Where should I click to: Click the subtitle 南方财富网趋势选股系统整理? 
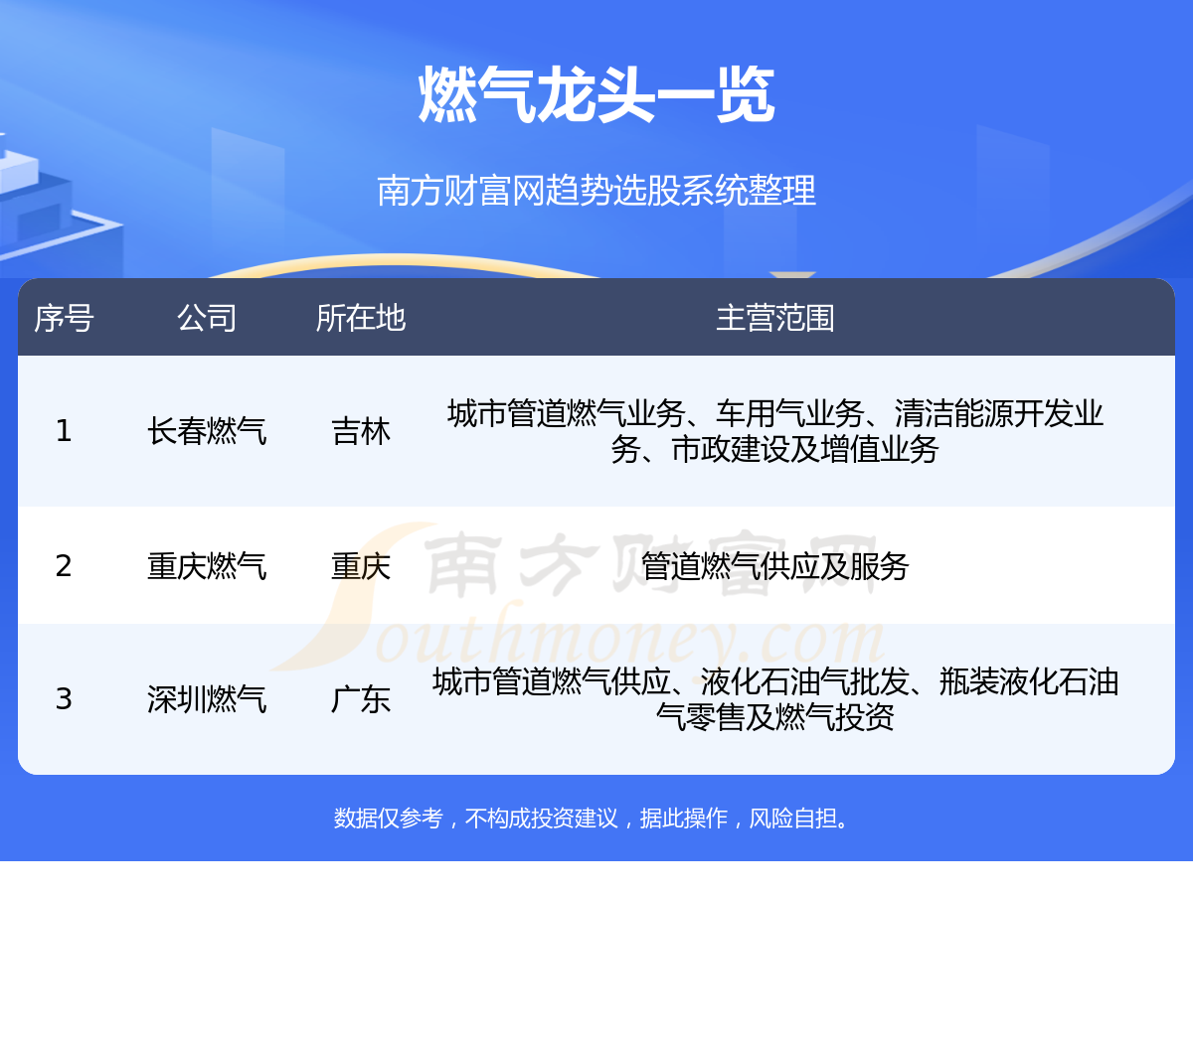pyautogui.click(x=596, y=190)
